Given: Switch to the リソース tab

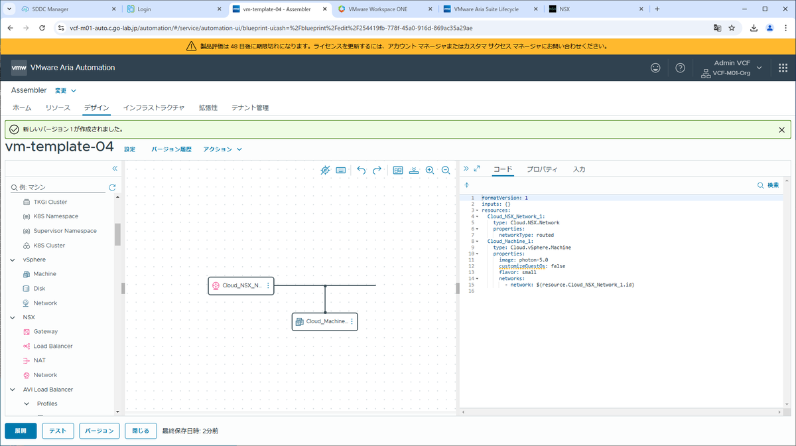Looking at the screenshot, I should pos(58,108).
